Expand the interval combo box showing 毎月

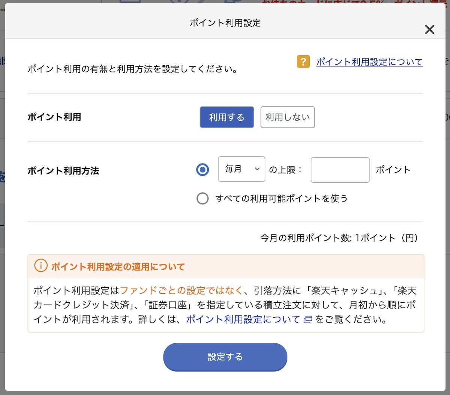[x=241, y=169]
